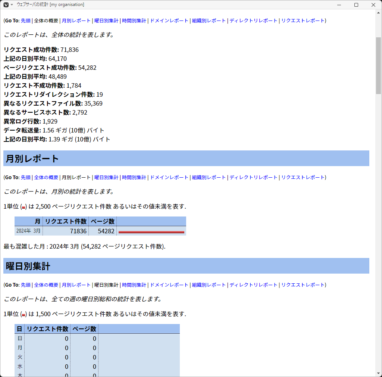The width and height of the screenshot is (382, 377).
Task: Click the 1単位 は 2,500 ページリクエスト件数 legend line
Action: click(95, 206)
